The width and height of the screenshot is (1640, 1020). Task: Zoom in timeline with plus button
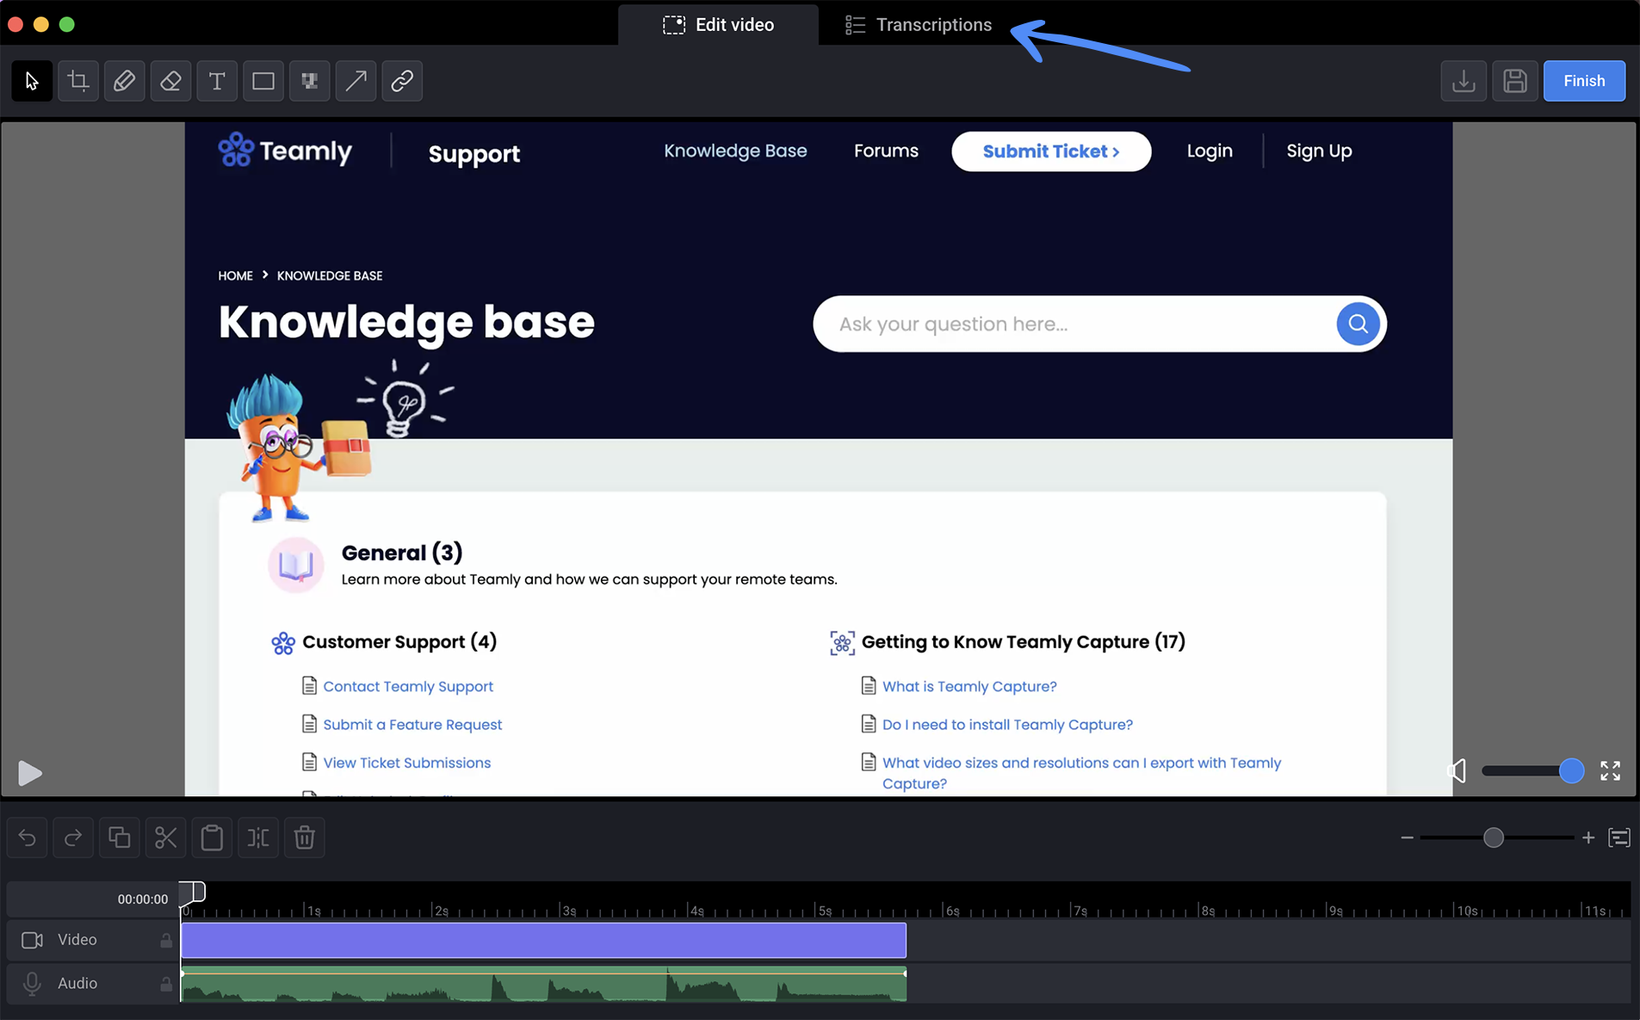(x=1588, y=838)
